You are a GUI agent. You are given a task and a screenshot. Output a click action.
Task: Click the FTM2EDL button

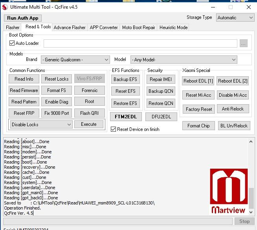coord(126,116)
